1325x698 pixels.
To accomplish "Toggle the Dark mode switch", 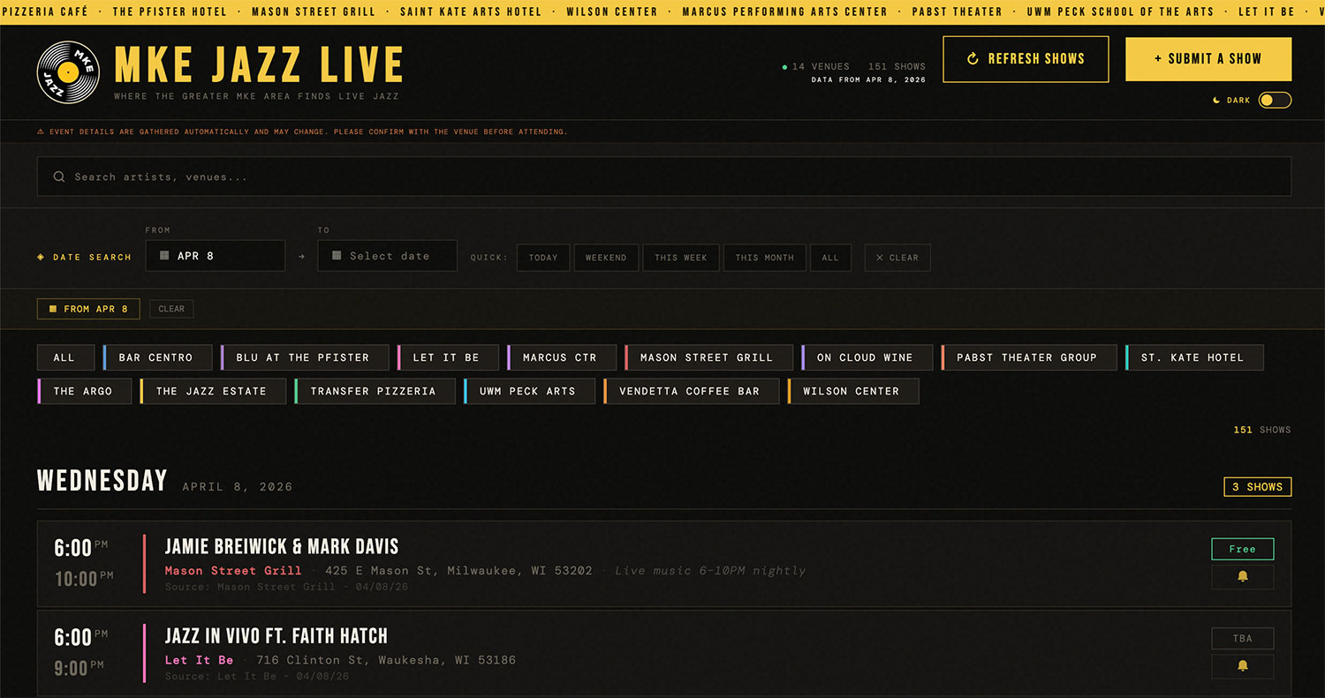I will point(1275,101).
